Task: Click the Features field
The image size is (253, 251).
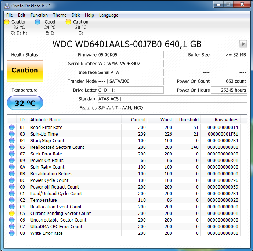Action: 173,108
